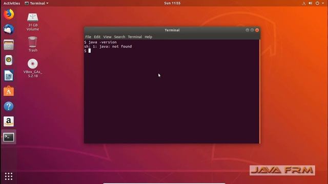
Task: Open the Terminal app menu in top bar
Action: tap(36, 3)
